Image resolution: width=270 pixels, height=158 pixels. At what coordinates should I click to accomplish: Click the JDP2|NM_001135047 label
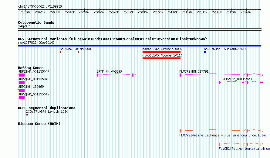coord(34,71)
